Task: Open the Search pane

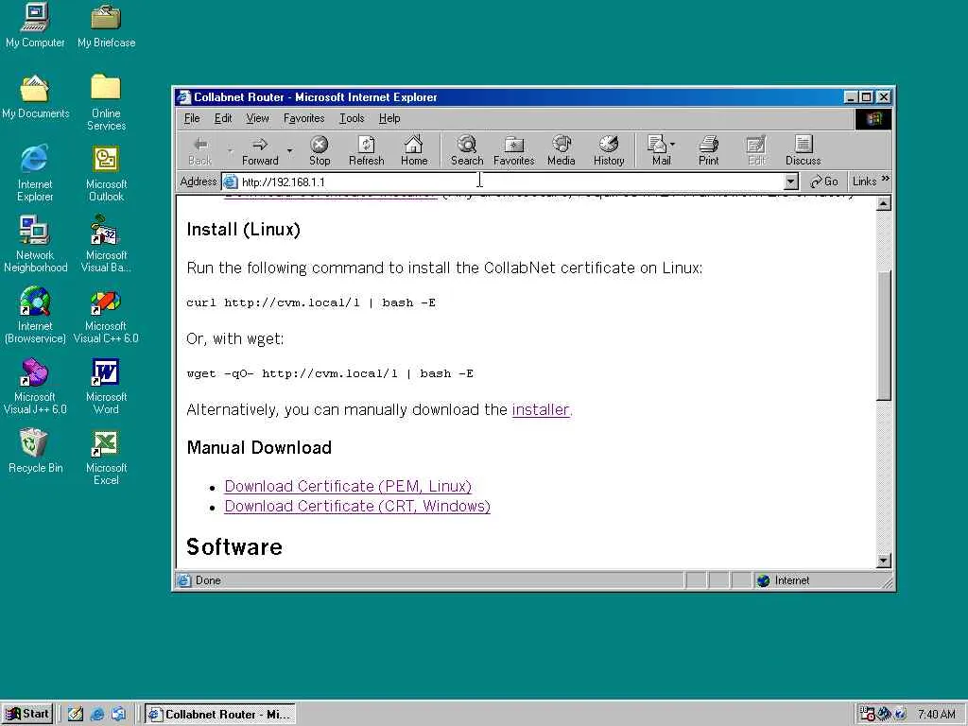Action: (x=467, y=151)
